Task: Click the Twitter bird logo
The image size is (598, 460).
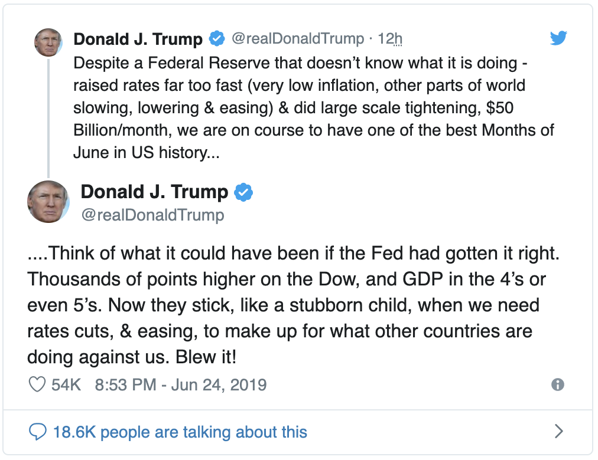Action: (x=558, y=38)
